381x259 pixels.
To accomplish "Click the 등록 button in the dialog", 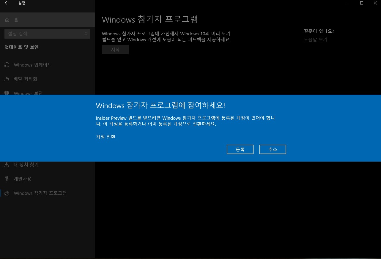I will (240, 149).
